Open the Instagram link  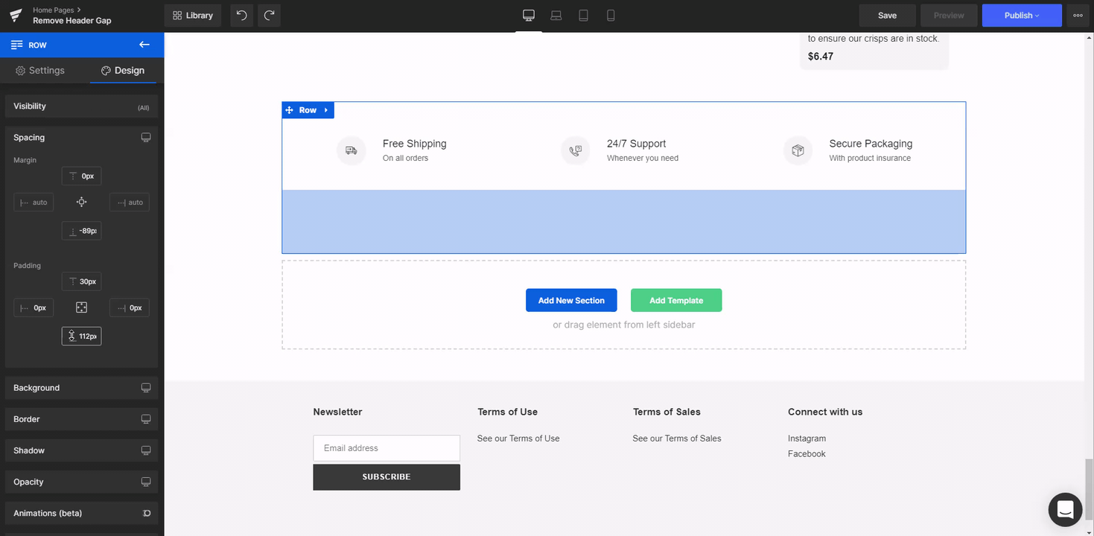[x=807, y=438]
